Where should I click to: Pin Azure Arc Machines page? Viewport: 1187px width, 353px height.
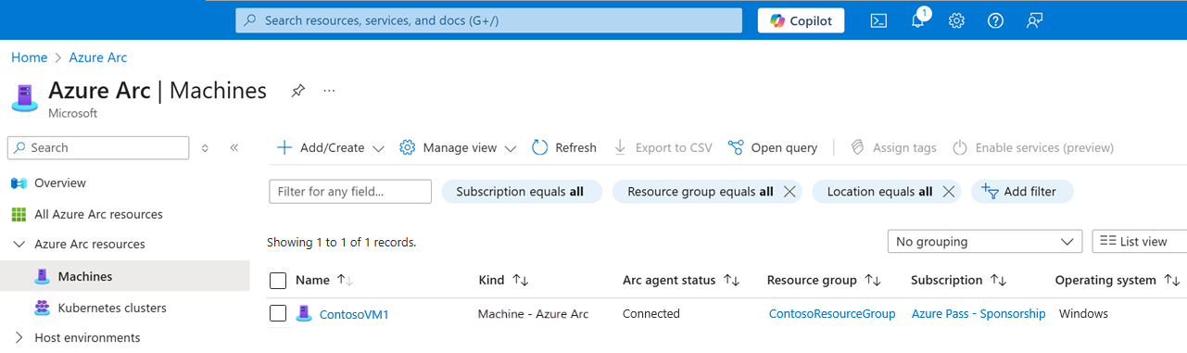pyautogui.click(x=297, y=91)
